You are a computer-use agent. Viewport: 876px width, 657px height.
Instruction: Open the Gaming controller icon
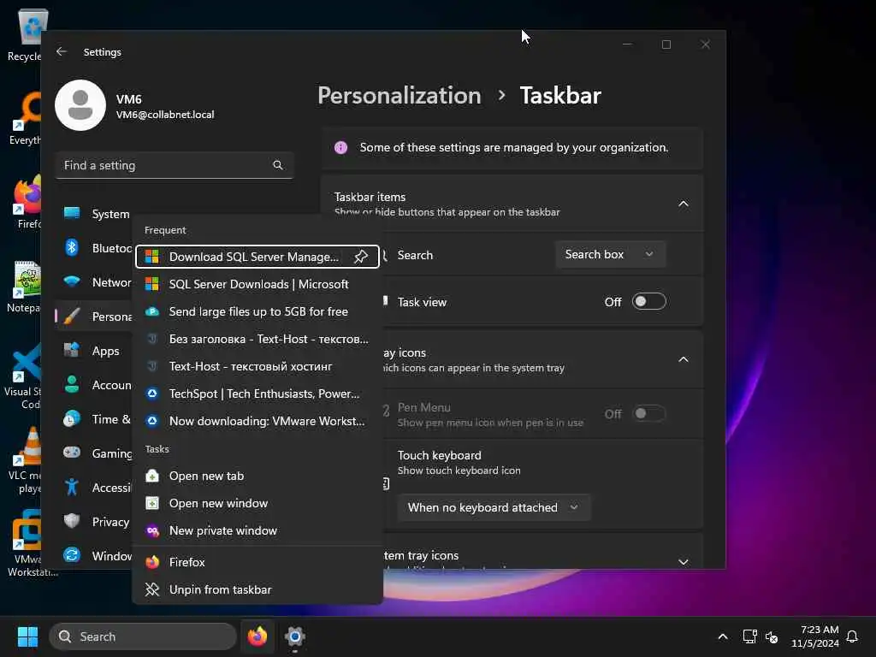72,453
